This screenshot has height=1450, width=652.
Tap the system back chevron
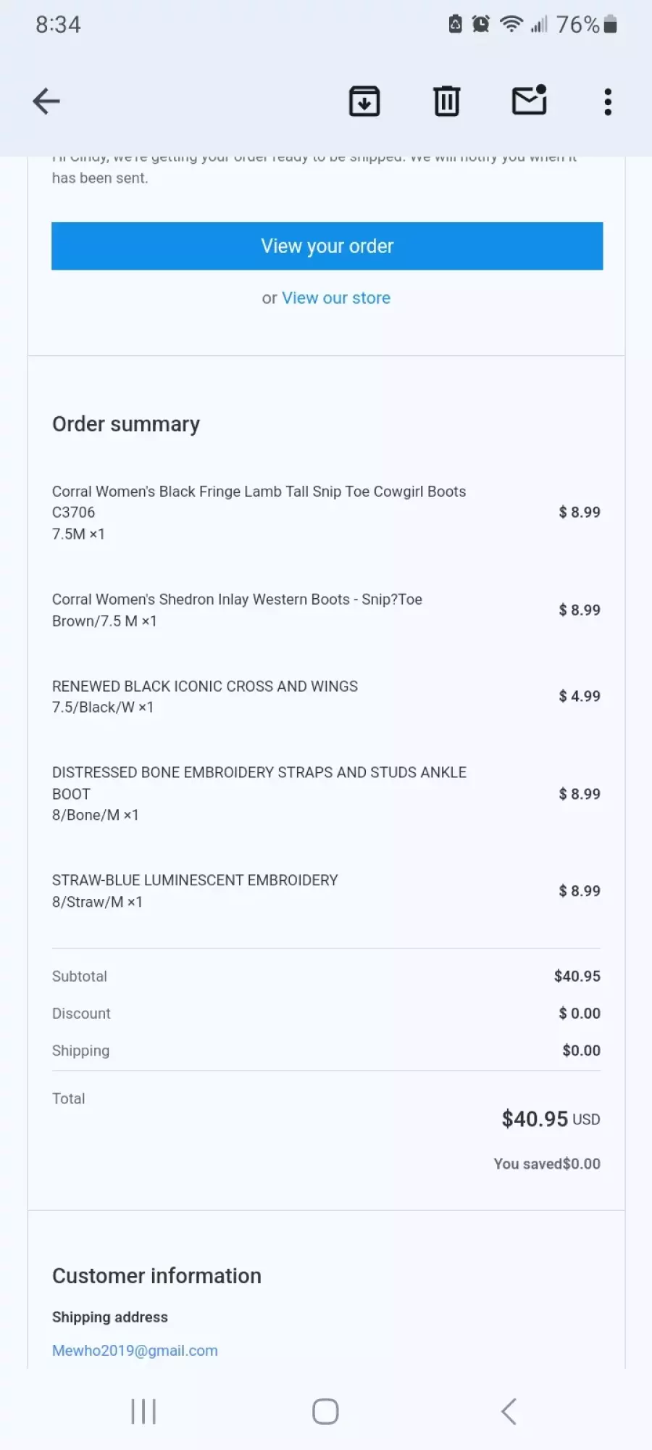[509, 1412]
